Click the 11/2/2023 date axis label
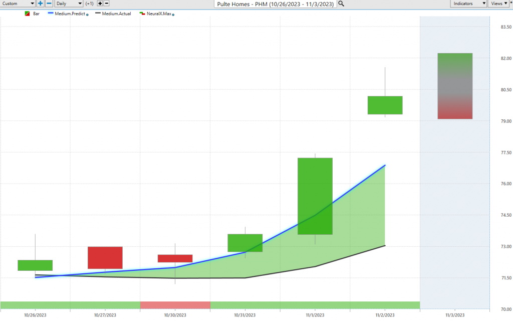 [x=385, y=315]
